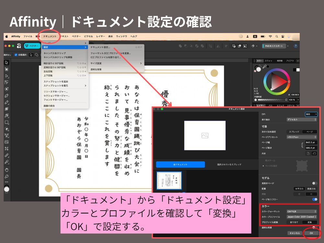
Task: Open Color panel options chevron menu
Action: pyautogui.click(x=298, y=61)
